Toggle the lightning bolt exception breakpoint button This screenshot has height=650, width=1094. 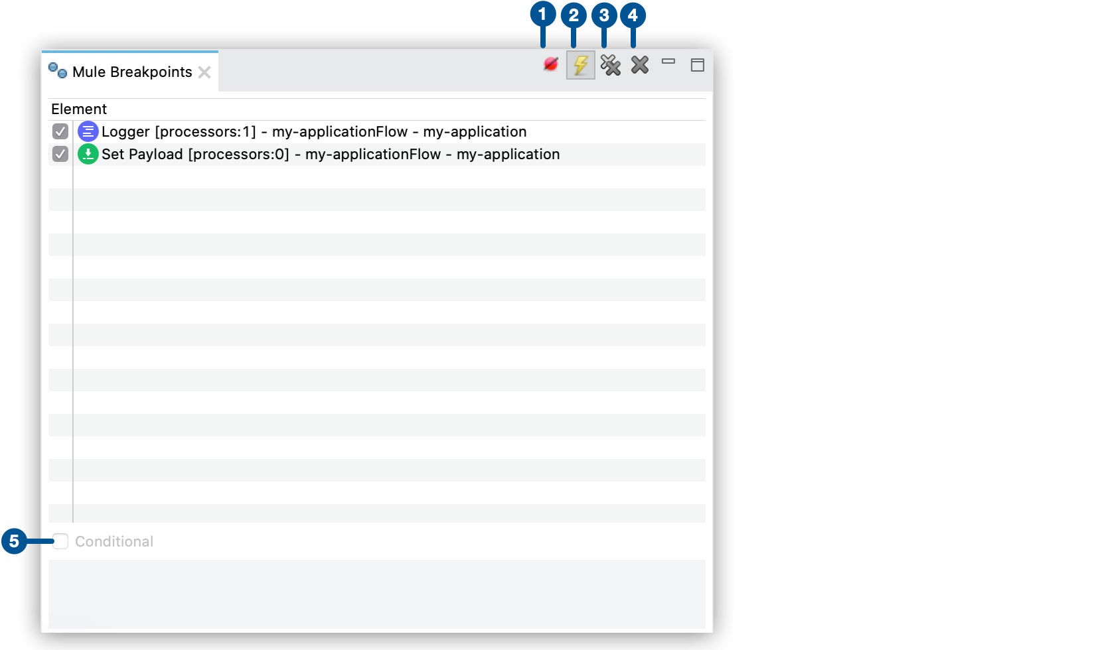coord(581,65)
